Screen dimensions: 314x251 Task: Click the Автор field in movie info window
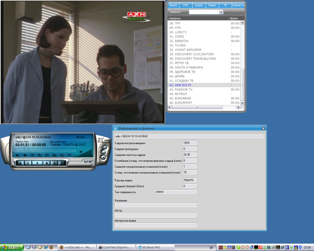(x=156, y=215)
